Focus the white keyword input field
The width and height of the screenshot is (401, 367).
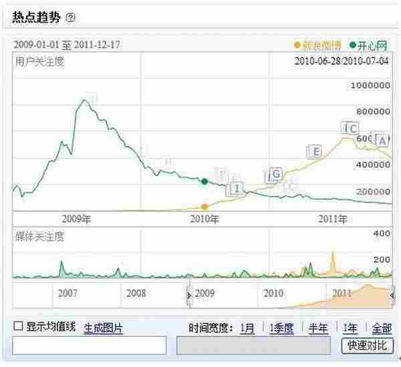click(90, 345)
